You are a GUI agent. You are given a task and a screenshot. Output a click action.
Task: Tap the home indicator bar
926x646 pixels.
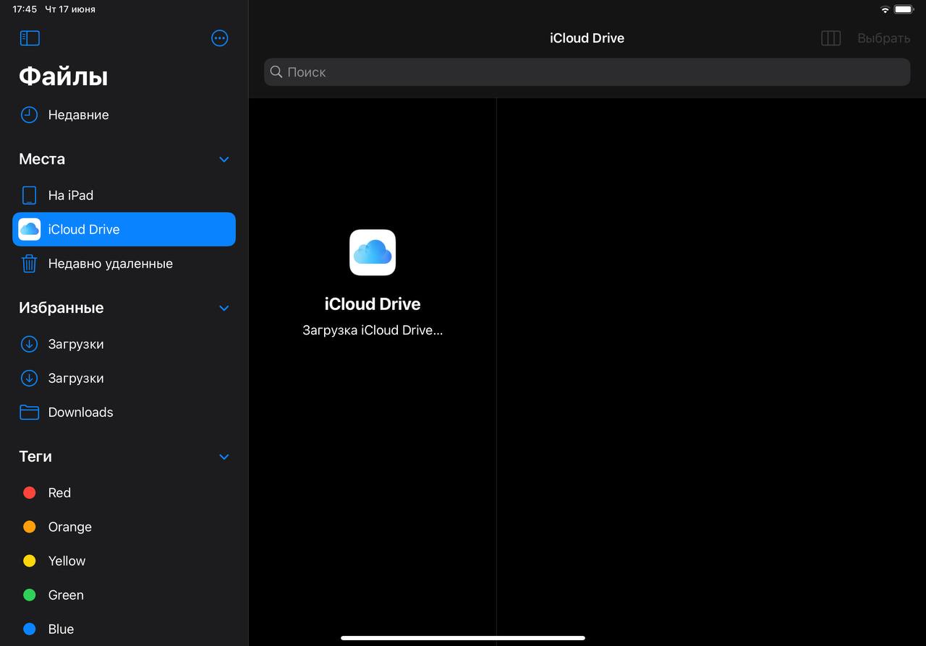(463, 638)
